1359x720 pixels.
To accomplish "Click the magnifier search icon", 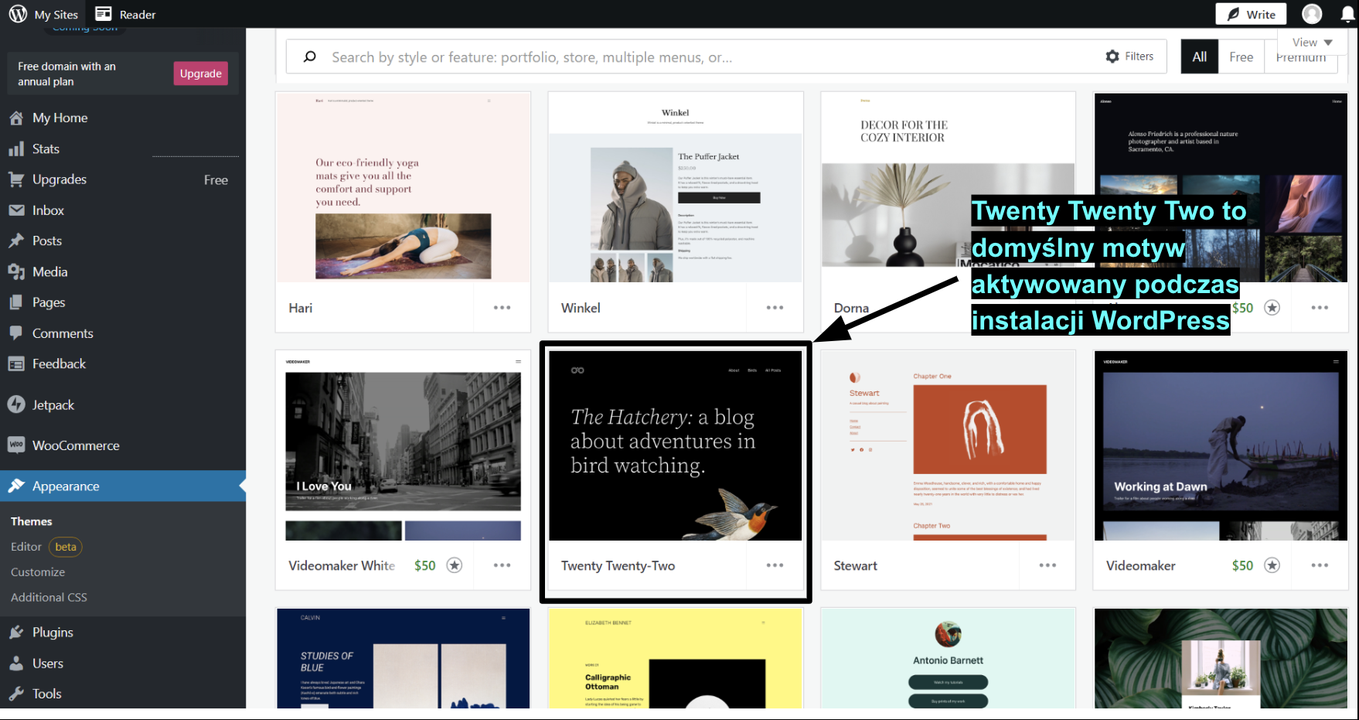I will click(310, 56).
